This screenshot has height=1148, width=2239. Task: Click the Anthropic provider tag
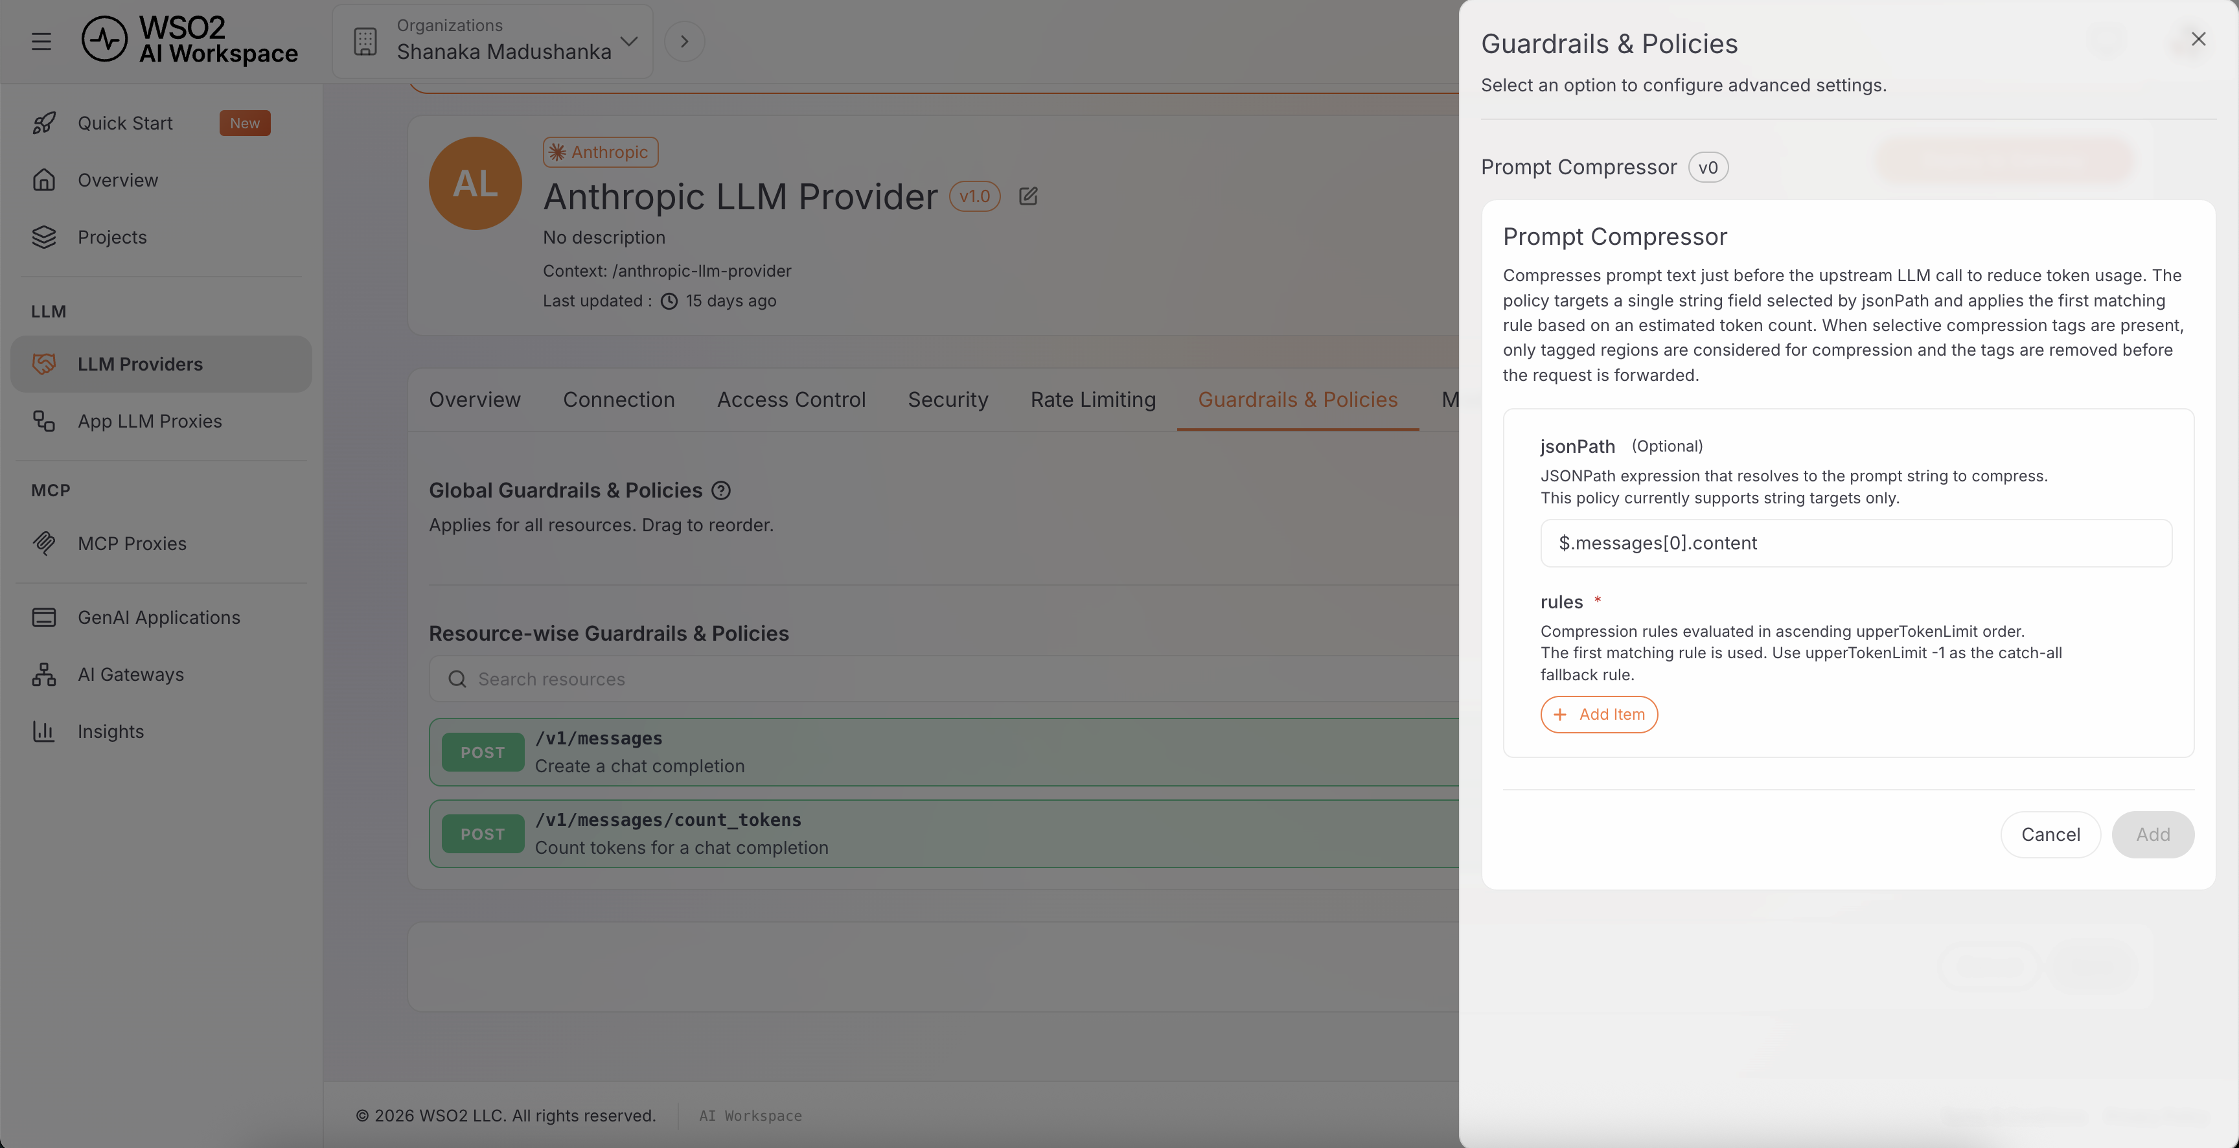[600, 152]
